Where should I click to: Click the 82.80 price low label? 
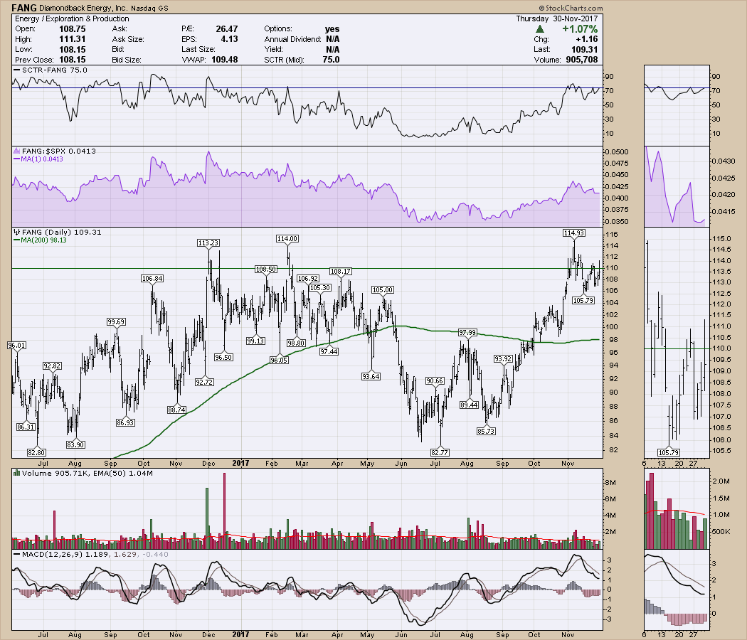37,452
